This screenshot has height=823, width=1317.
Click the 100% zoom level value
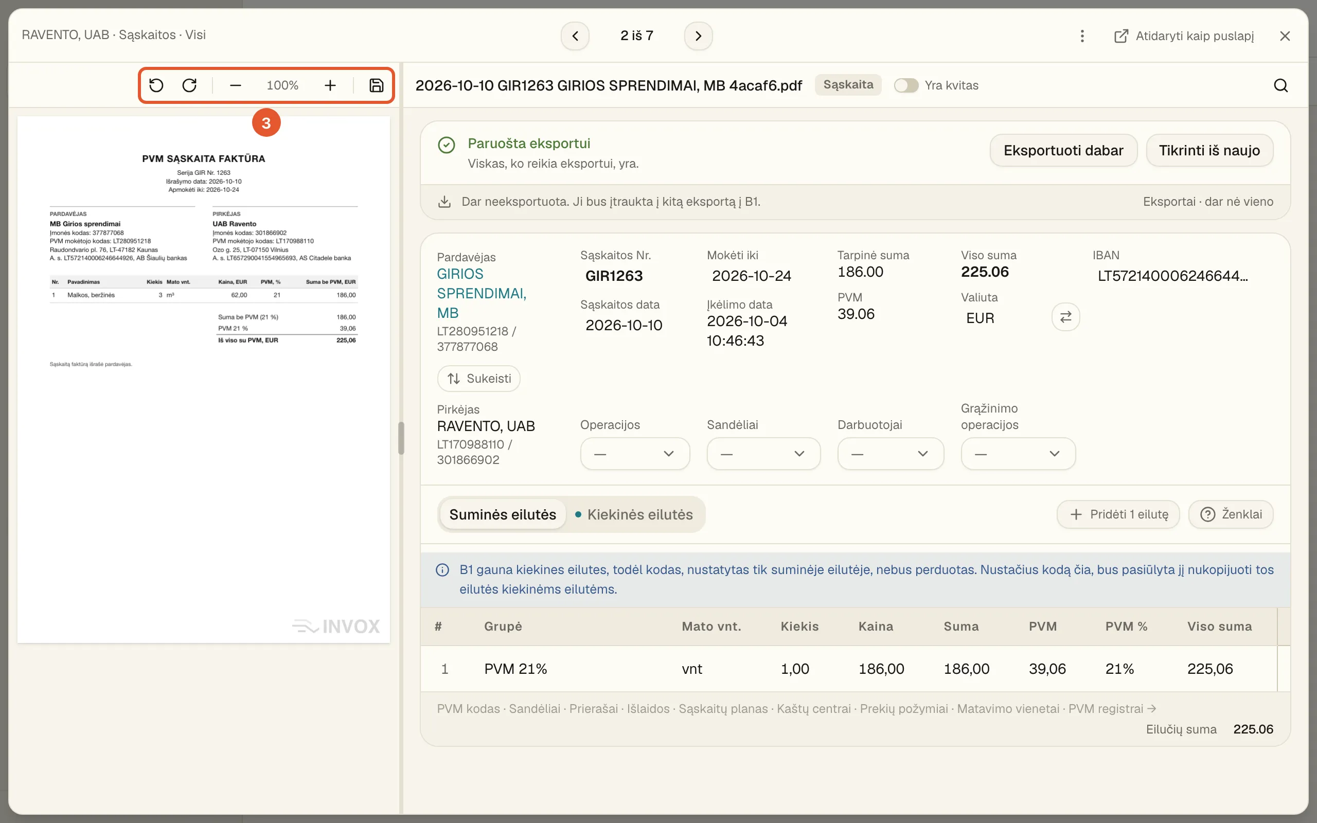(x=282, y=85)
